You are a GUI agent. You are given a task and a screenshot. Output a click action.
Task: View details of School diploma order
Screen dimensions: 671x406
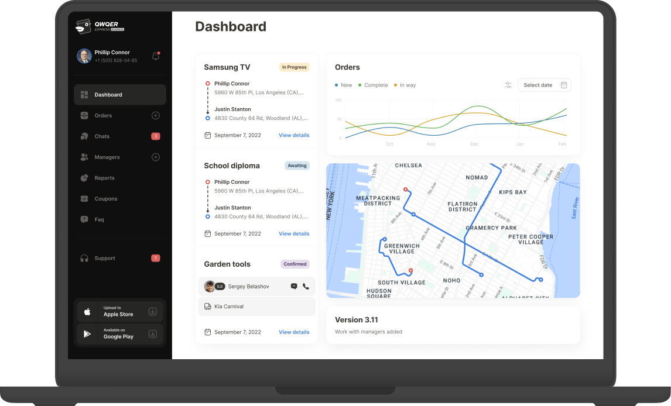point(294,233)
